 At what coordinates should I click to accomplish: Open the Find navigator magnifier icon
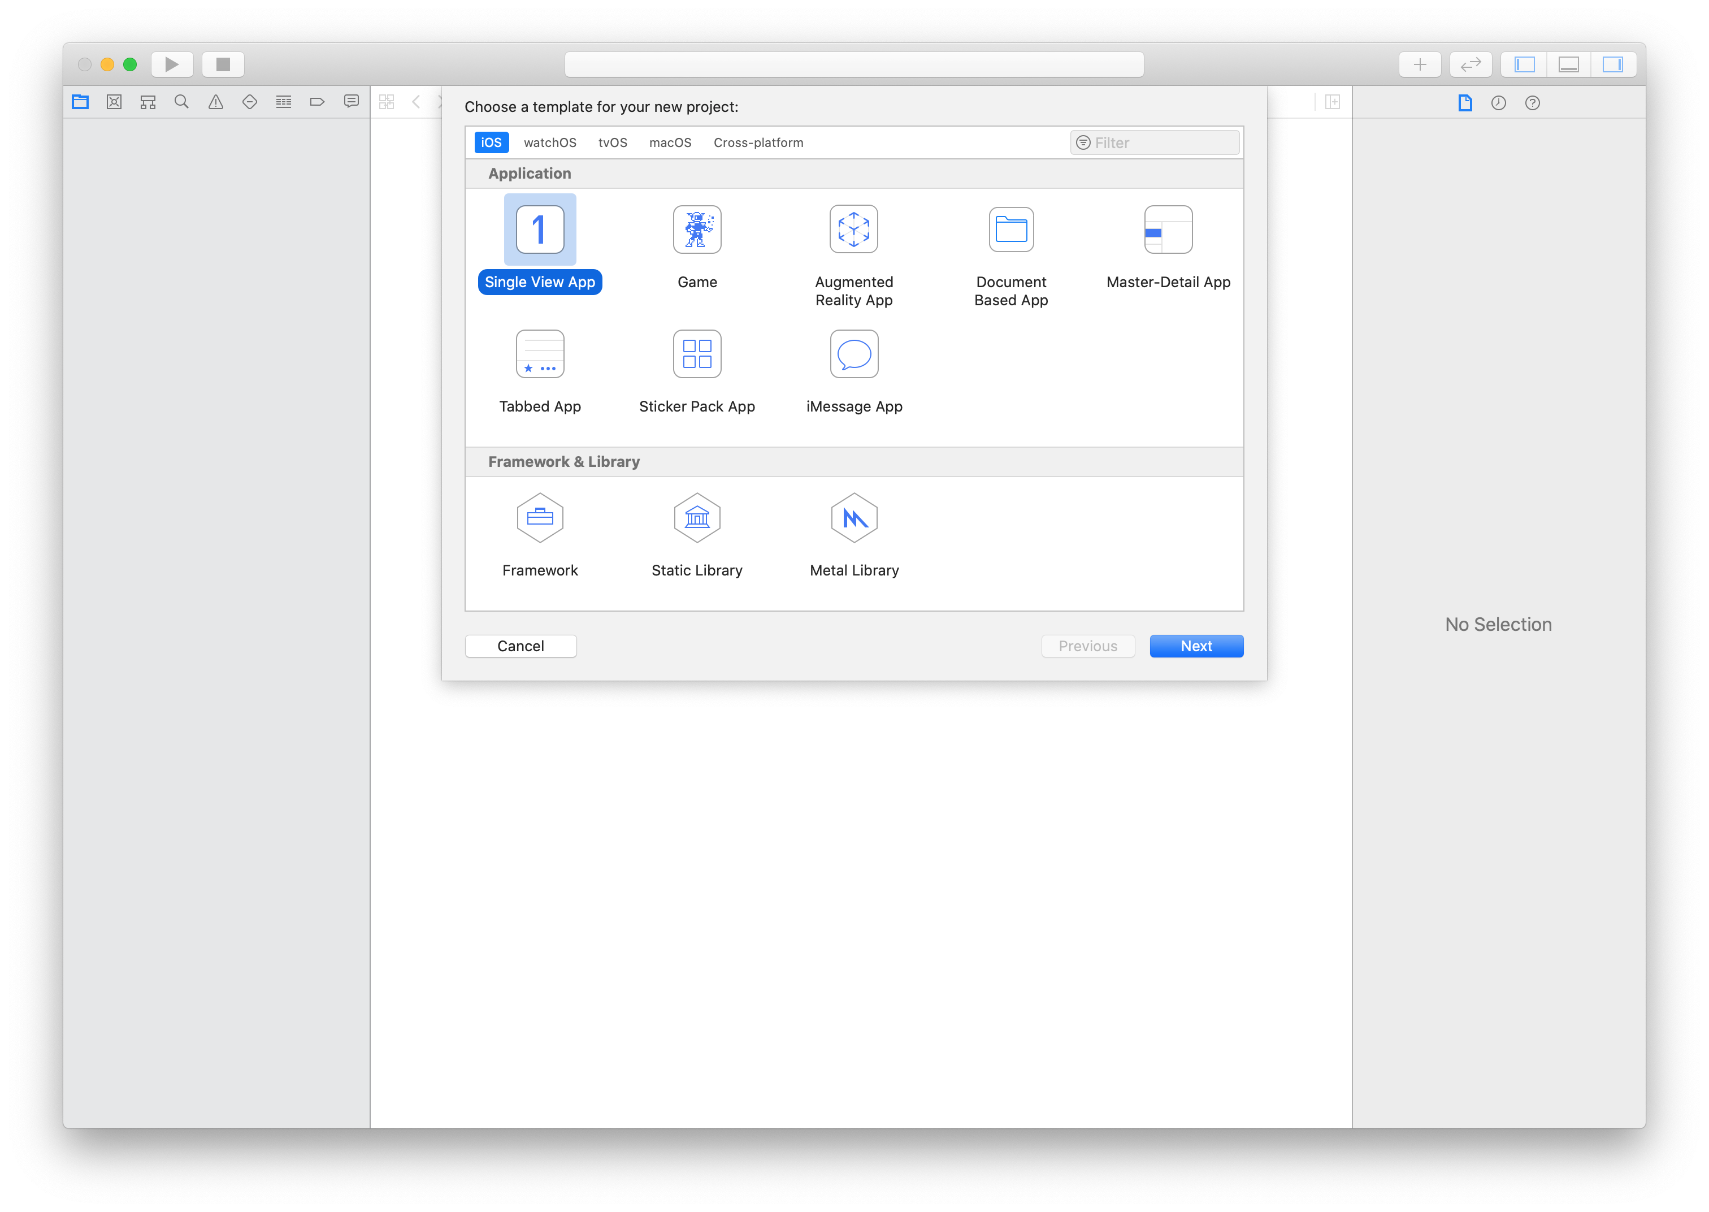(x=181, y=102)
